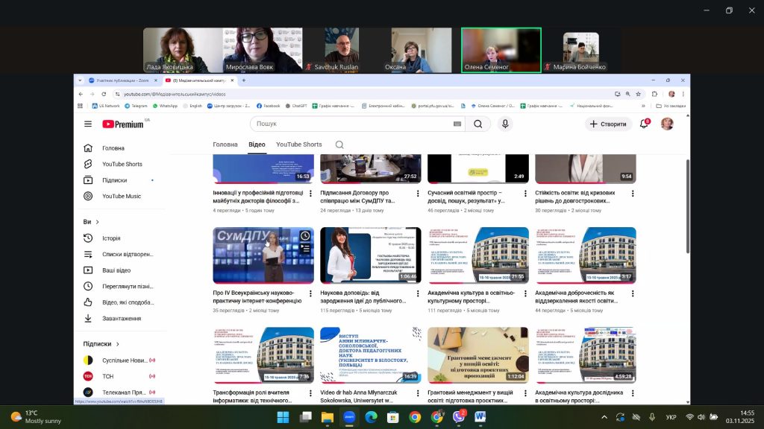Click the magnifier search button beside search box
The image size is (764, 429).
pyautogui.click(x=477, y=124)
